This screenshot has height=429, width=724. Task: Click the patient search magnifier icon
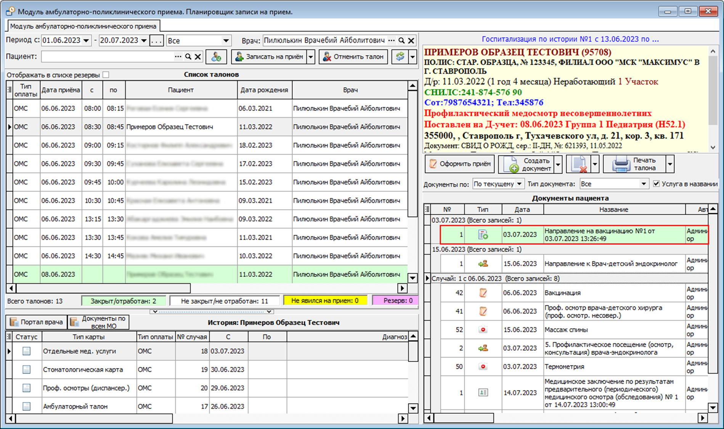188,57
